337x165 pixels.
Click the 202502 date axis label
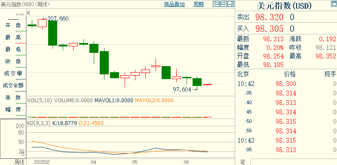pos(42,162)
